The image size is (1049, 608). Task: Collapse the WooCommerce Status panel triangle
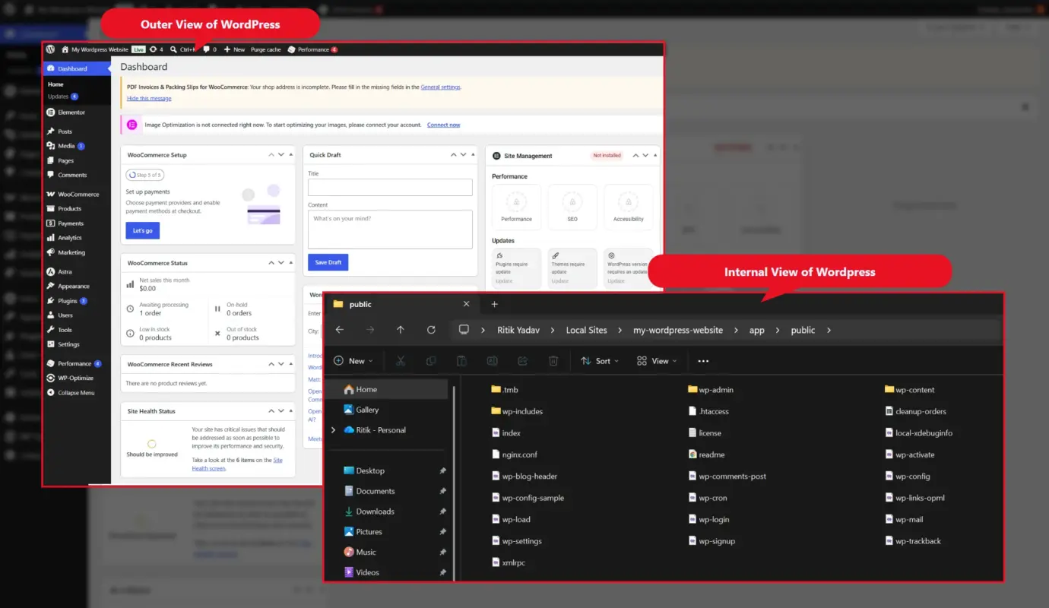tap(290, 263)
